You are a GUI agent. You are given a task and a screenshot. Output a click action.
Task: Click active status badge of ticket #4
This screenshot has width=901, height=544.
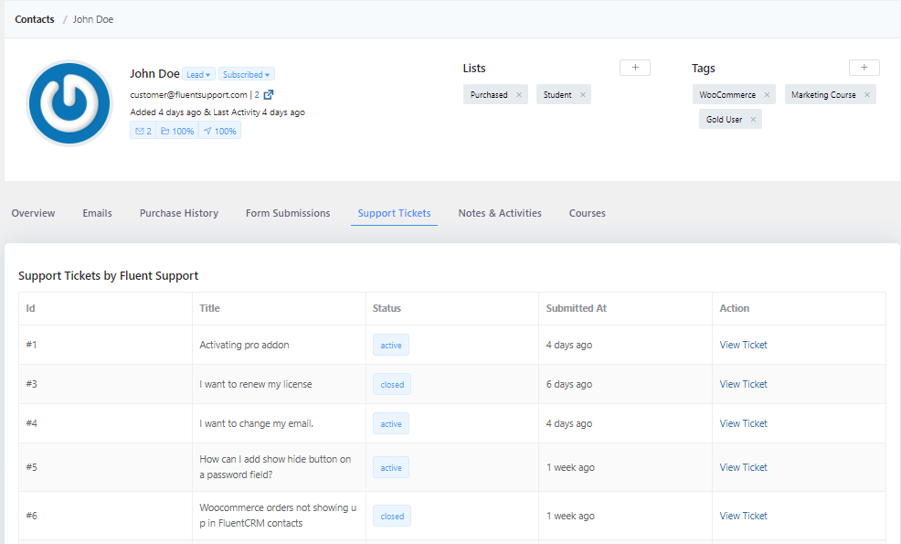pyautogui.click(x=391, y=424)
